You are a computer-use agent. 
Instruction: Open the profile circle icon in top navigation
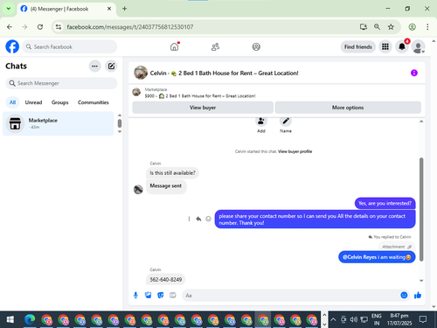click(x=256, y=46)
